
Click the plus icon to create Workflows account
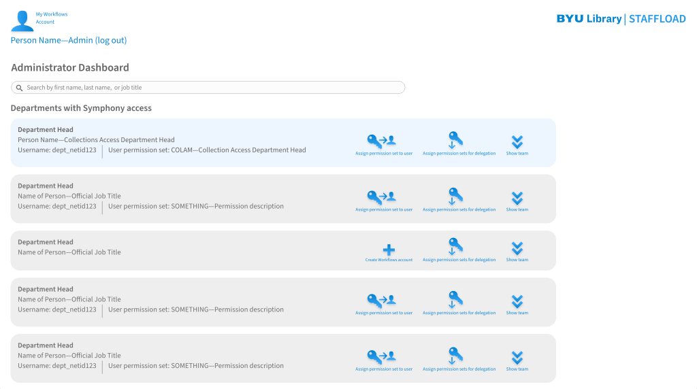click(389, 250)
